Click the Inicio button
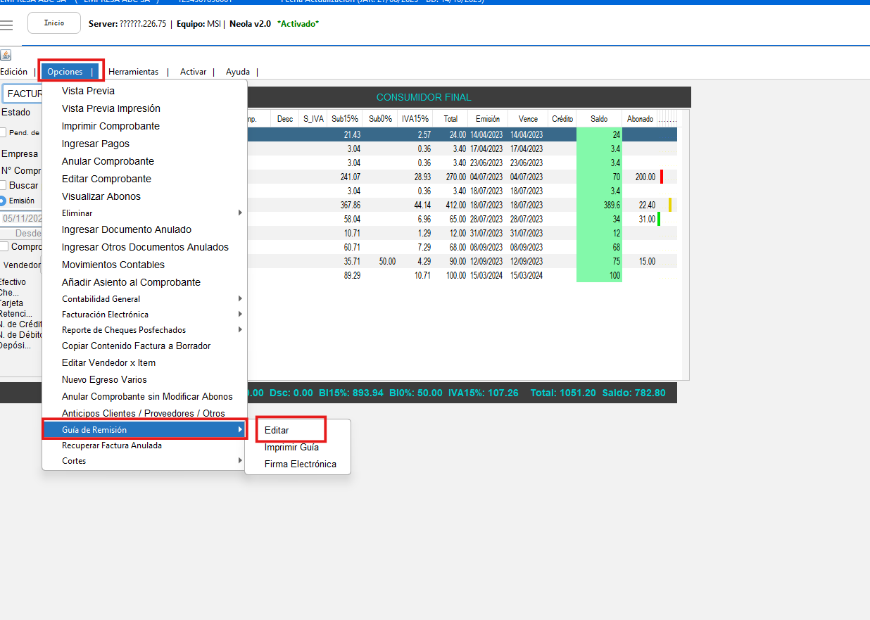The width and height of the screenshot is (870, 620). coord(54,23)
